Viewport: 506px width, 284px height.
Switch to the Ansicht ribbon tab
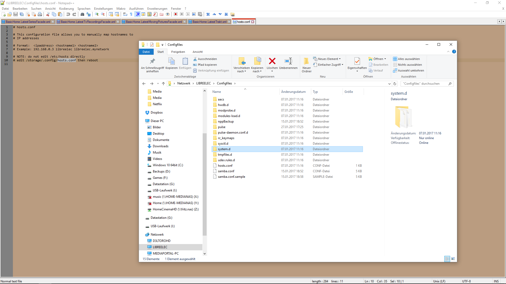pos(197,52)
